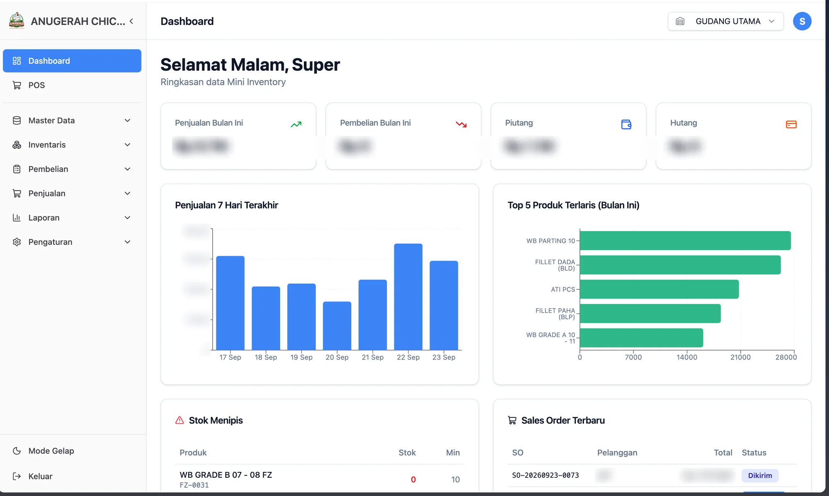Screen dimensions: 829x496
Task: Click the Penjualan cart icon in sidebar
Action: tap(17, 193)
